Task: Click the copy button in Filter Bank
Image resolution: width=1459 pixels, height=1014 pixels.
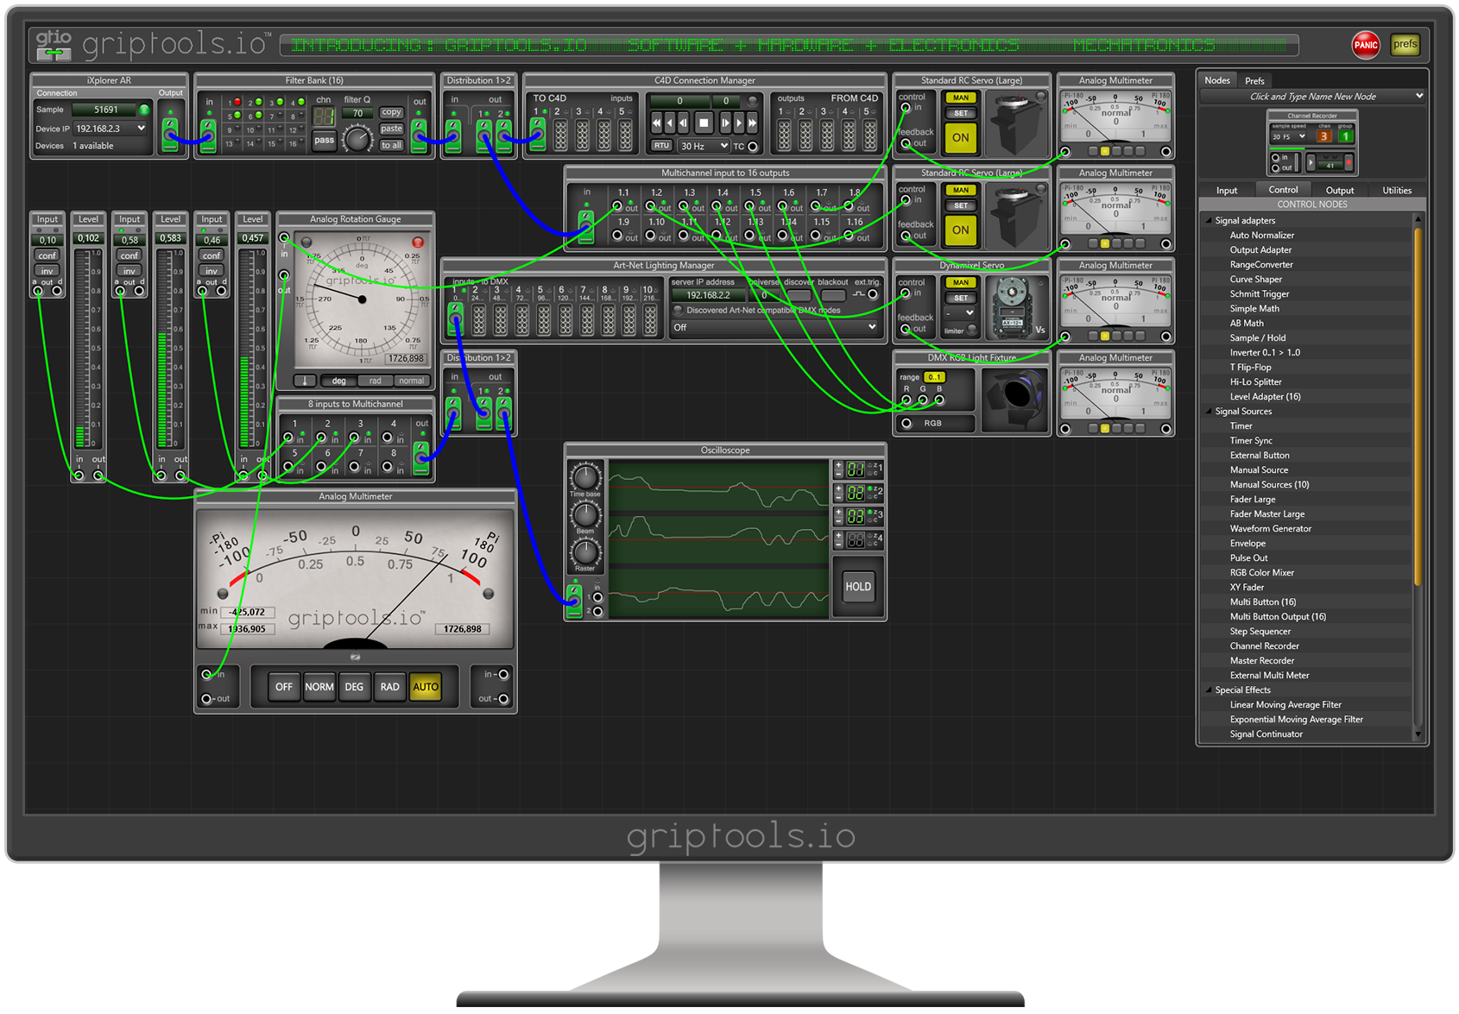Action: [x=391, y=112]
